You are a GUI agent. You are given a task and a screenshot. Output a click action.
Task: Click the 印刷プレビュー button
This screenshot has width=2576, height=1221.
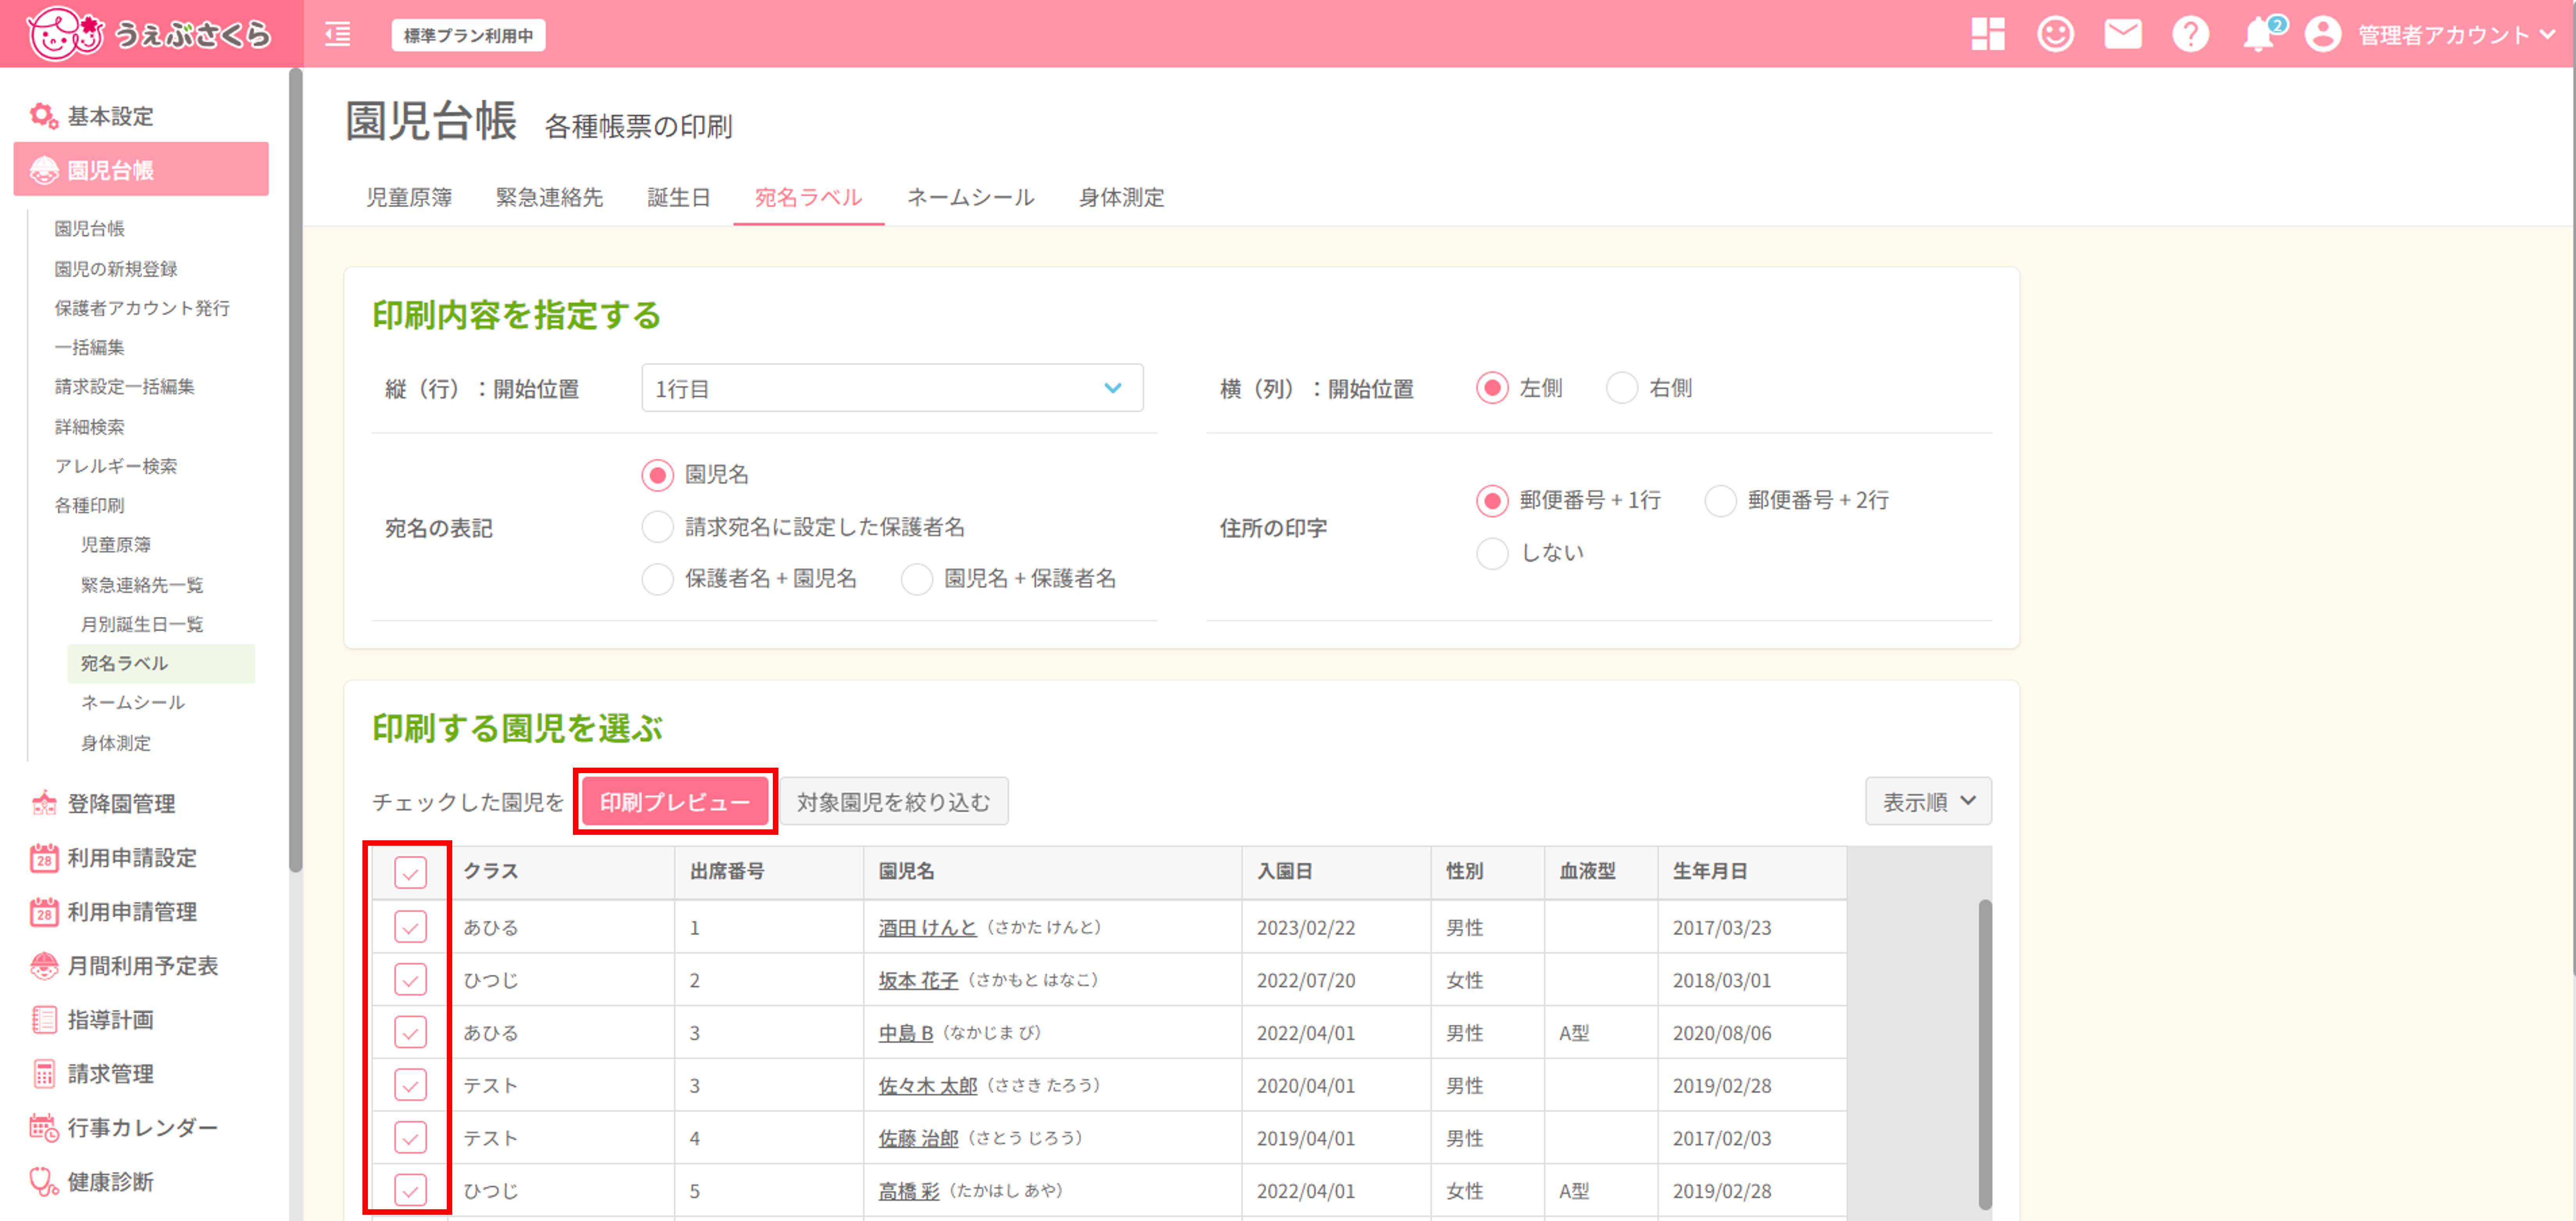pyautogui.click(x=675, y=802)
